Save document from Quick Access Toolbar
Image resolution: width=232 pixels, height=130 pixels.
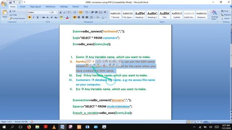tap(10, 2)
